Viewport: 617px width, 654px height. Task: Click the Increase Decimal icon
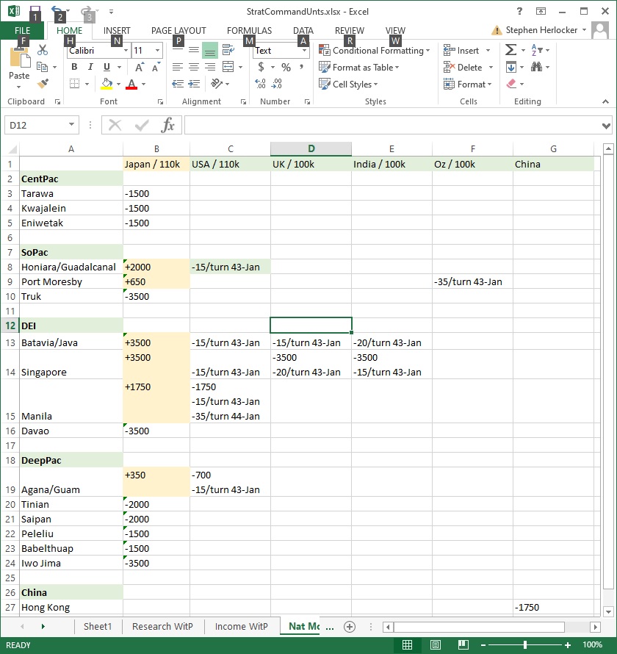(261, 84)
